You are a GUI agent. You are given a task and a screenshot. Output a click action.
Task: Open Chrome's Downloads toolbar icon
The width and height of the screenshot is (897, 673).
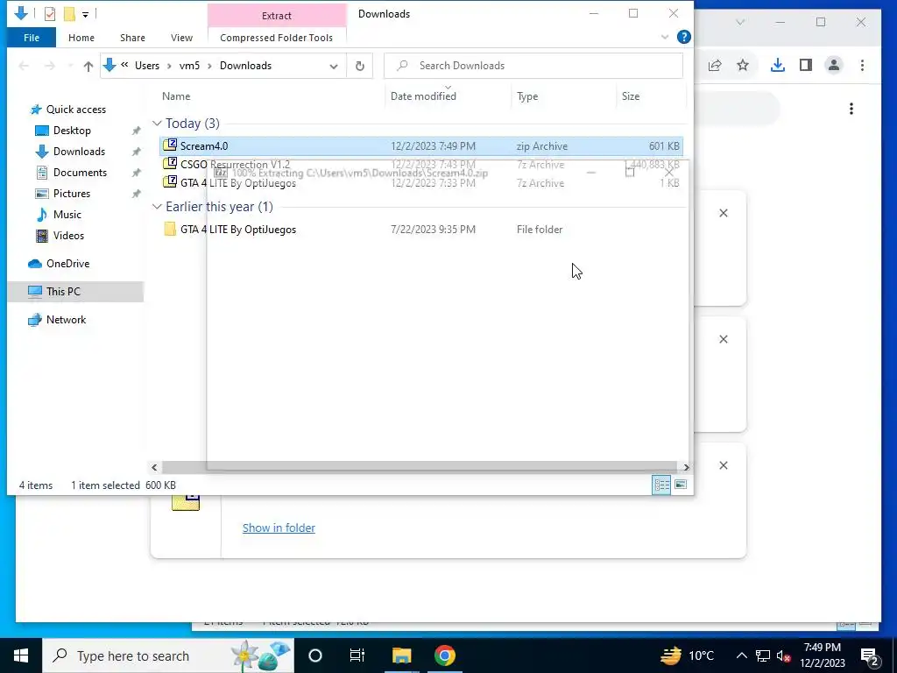click(777, 65)
